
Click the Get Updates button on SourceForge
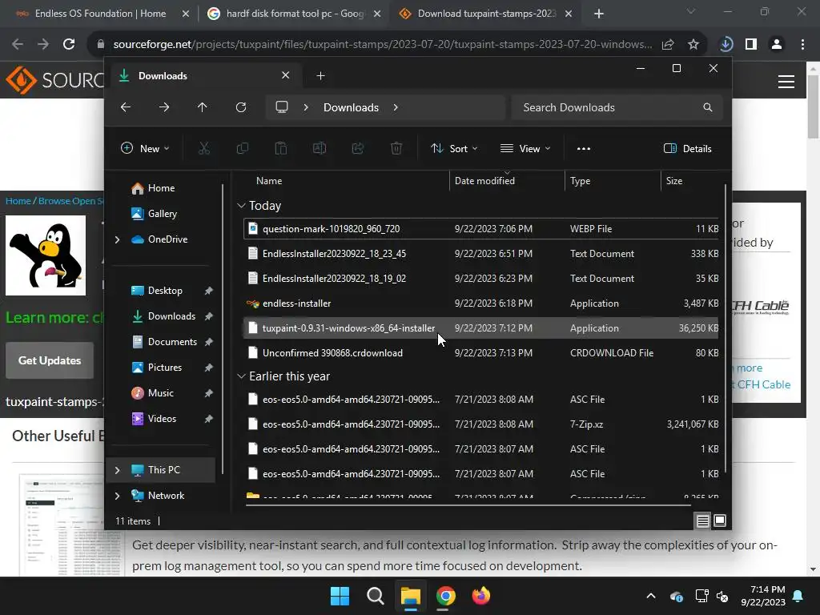pos(50,360)
